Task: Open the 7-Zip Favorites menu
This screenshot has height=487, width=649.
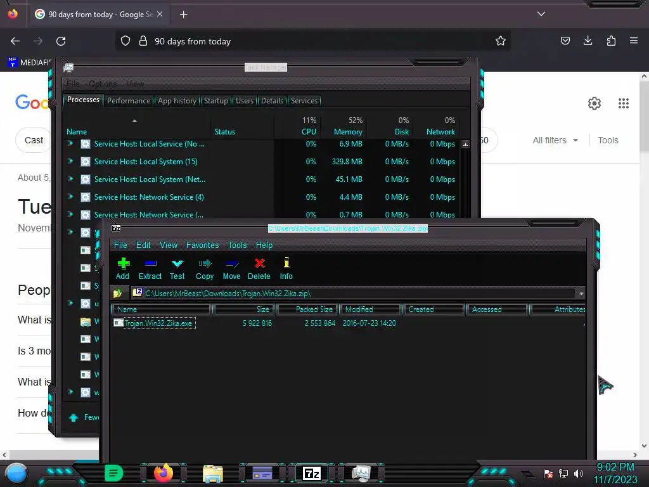Action: point(202,245)
